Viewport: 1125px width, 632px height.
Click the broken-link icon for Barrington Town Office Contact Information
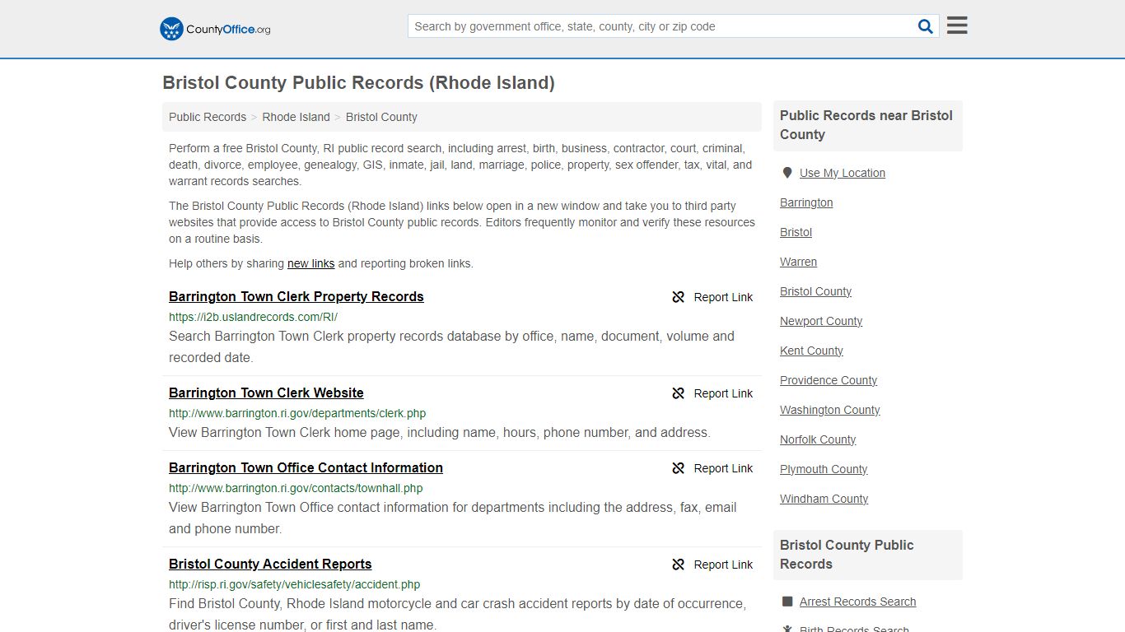(x=679, y=468)
